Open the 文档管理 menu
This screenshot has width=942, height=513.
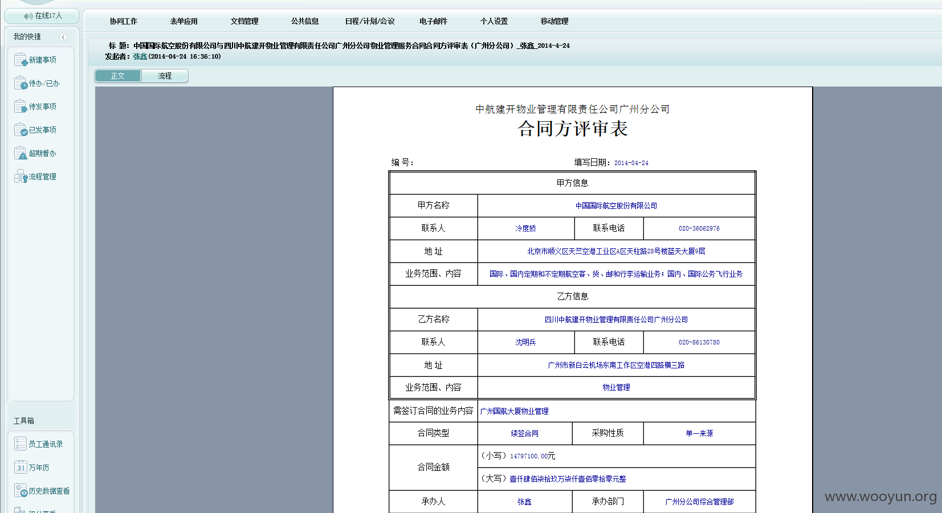244,21
